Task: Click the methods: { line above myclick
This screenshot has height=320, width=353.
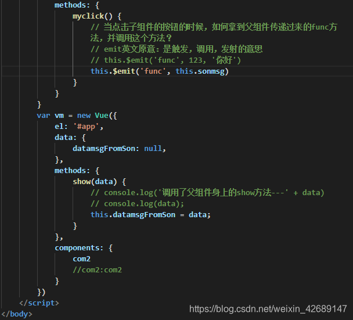Action: [x=77, y=5]
